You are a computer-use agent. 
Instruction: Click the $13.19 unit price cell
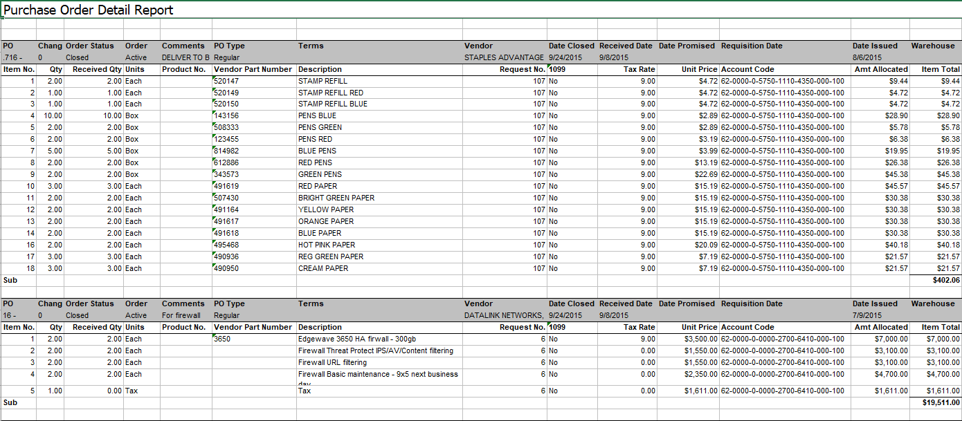pyautogui.click(x=688, y=163)
